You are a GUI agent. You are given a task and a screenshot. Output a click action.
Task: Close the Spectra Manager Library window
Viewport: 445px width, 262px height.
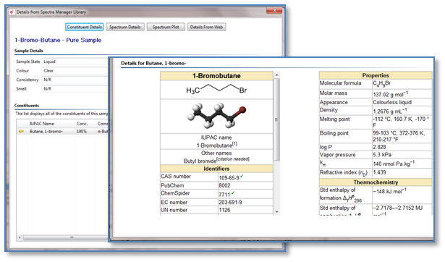[x=274, y=11]
